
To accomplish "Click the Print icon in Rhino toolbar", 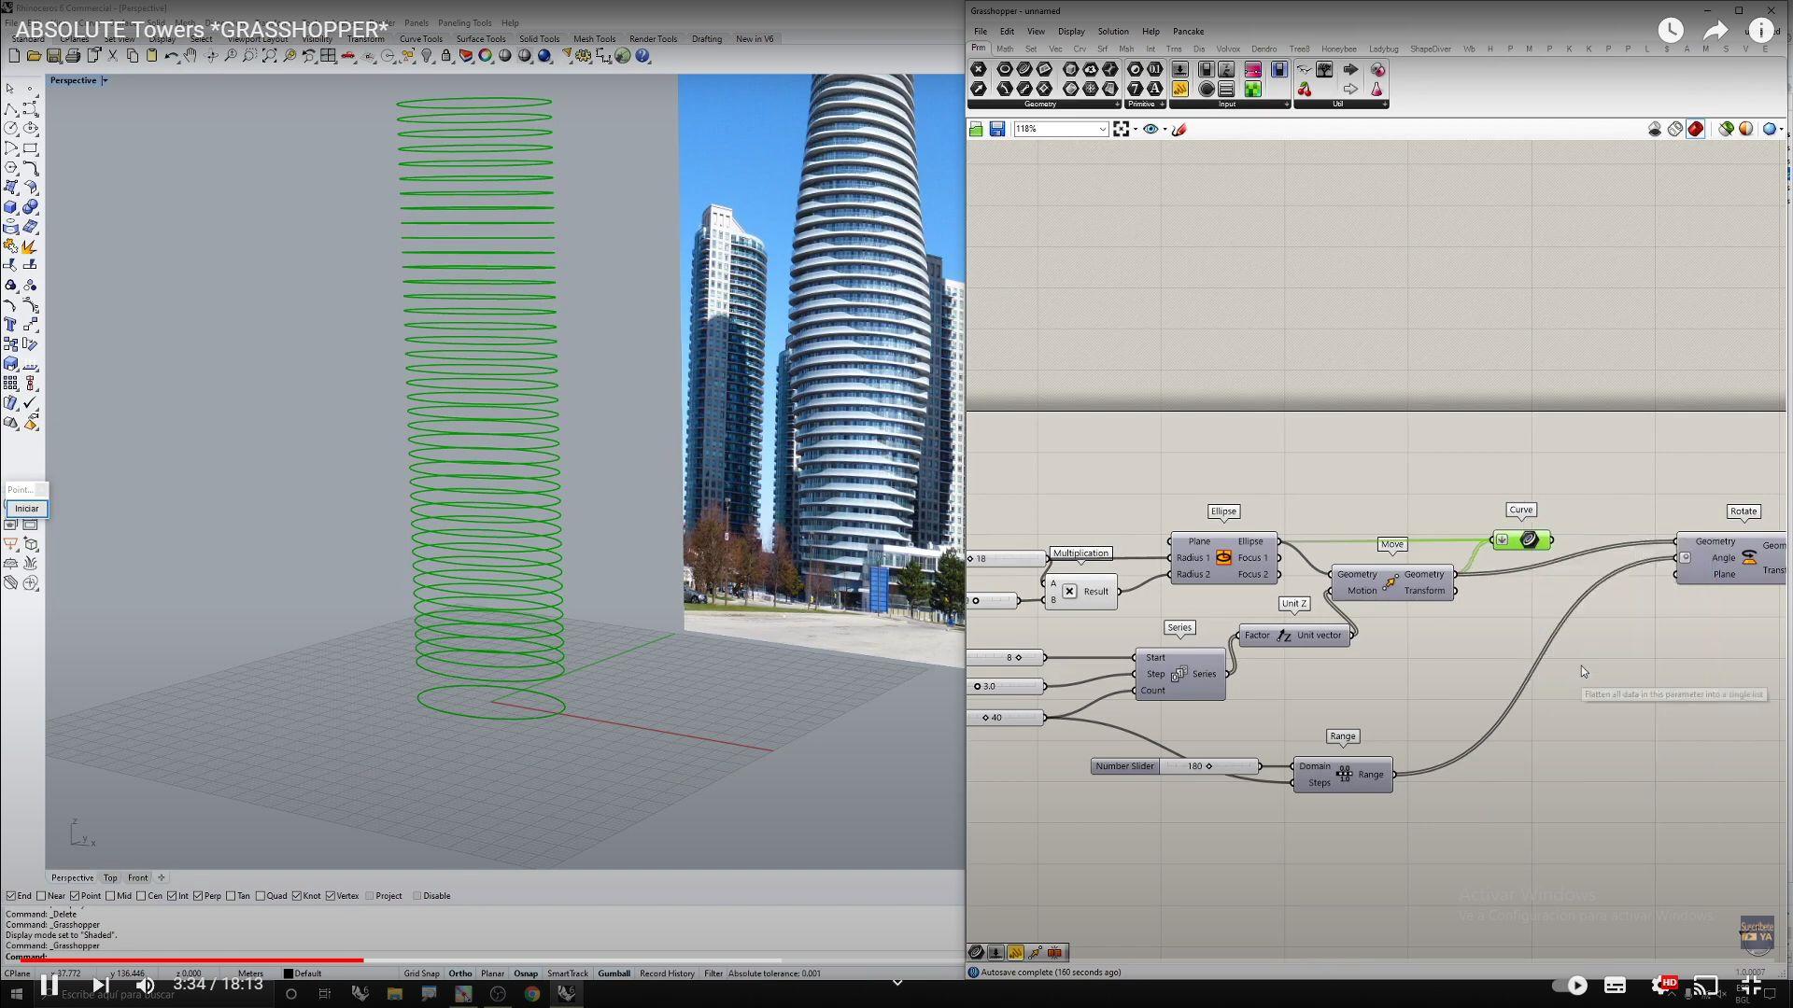I will (x=73, y=56).
